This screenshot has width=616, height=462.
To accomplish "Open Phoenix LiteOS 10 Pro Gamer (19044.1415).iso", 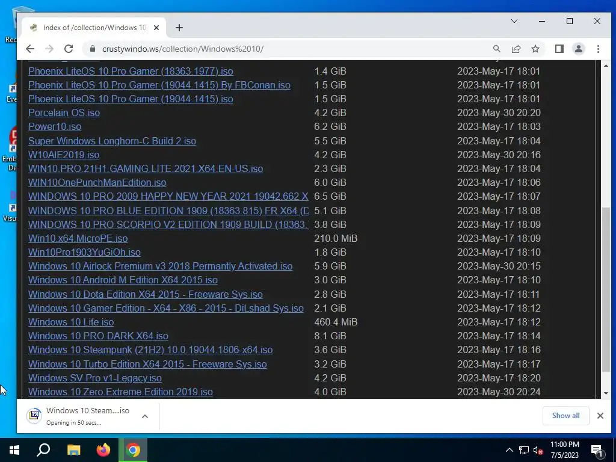I will pyautogui.click(x=131, y=99).
